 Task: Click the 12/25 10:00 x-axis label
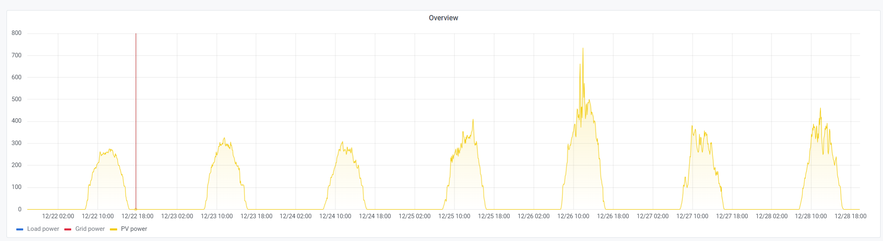[454, 216]
